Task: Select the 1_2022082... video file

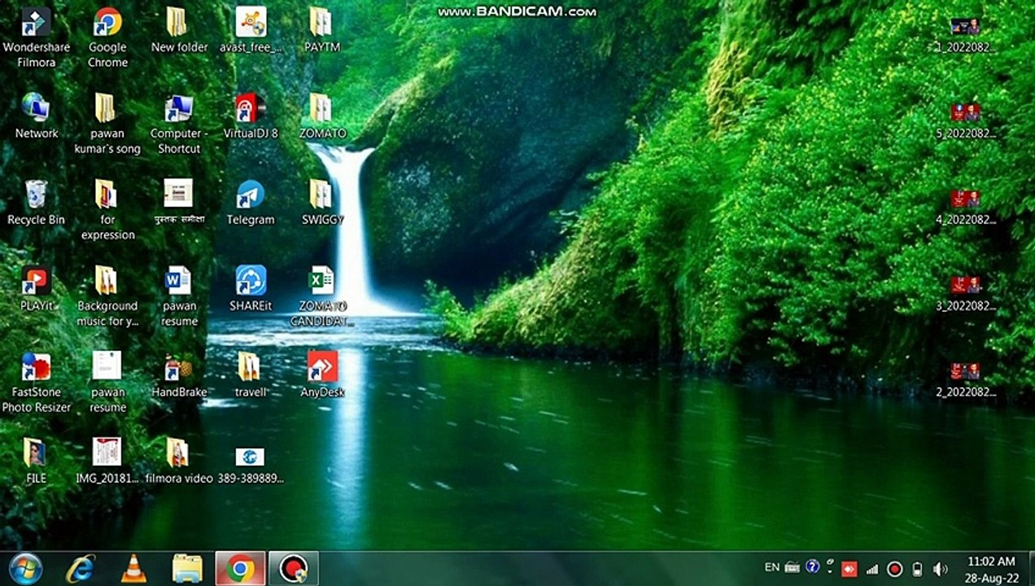Action: point(966,34)
